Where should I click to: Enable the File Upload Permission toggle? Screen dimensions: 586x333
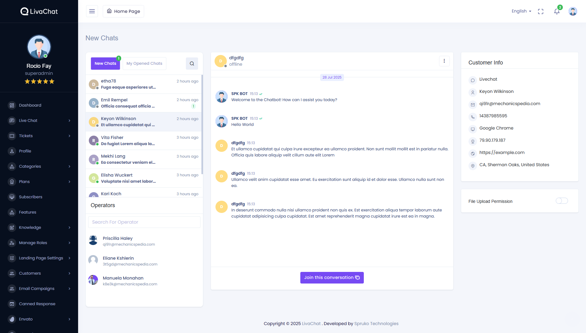[562, 201]
